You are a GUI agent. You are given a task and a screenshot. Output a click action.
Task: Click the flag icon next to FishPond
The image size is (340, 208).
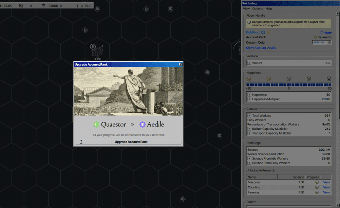tap(263, 33)
